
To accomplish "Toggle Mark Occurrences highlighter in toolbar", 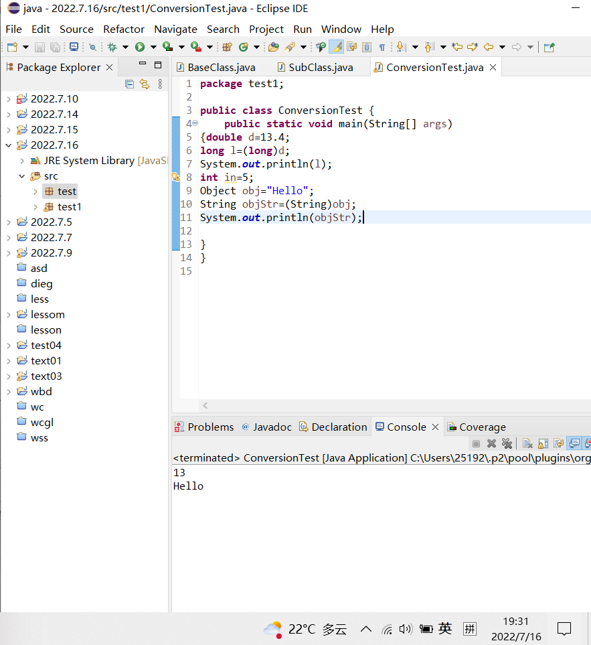I will pos(336,47).
